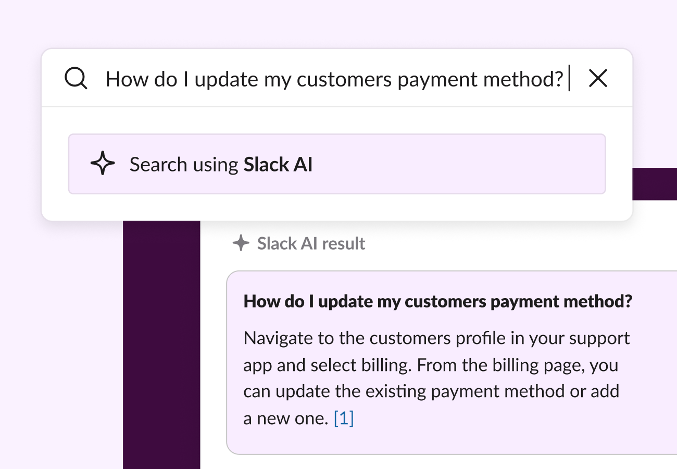Click the answer paragraph starting with Navigate
677x469 pixels.
pyautogui.click(x=437, y=378)
